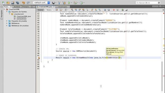Click the globe browser icon

[53, 3]
